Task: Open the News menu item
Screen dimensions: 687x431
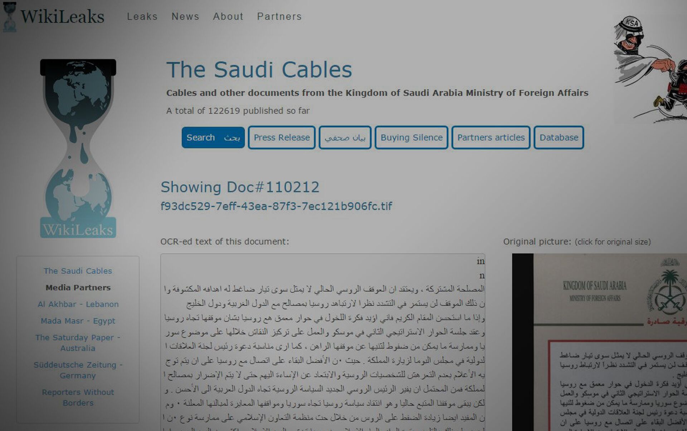Action: click(185, 16)
